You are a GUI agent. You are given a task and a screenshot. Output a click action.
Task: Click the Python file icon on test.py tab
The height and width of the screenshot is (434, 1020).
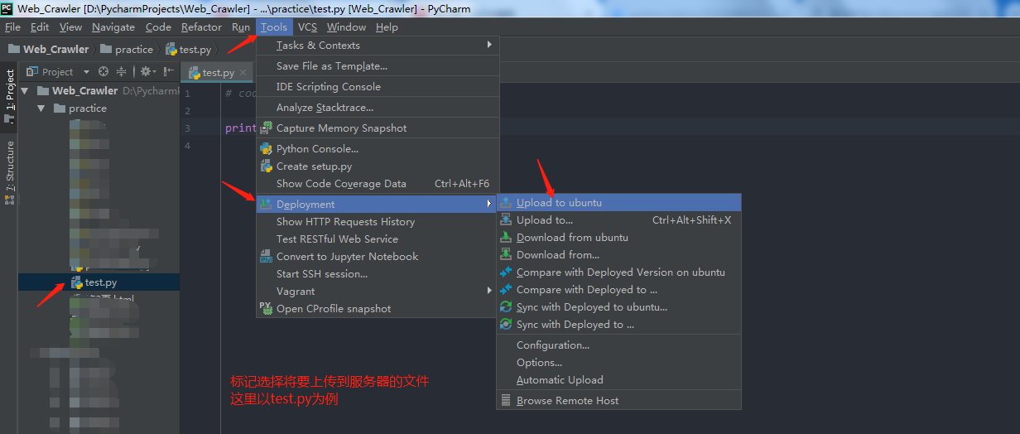click(x=195, y=73)
